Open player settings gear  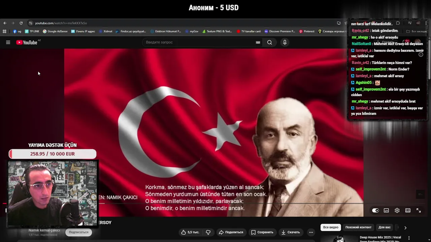click(x=397, y=210)
